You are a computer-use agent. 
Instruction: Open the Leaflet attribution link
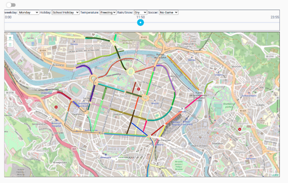click(275, 175)
